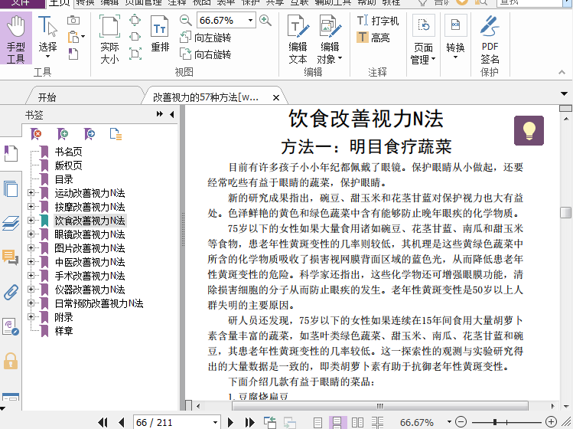The image size is (573, 429).
Task: Enable continuous facing view mode
Action: coord(377,423)
